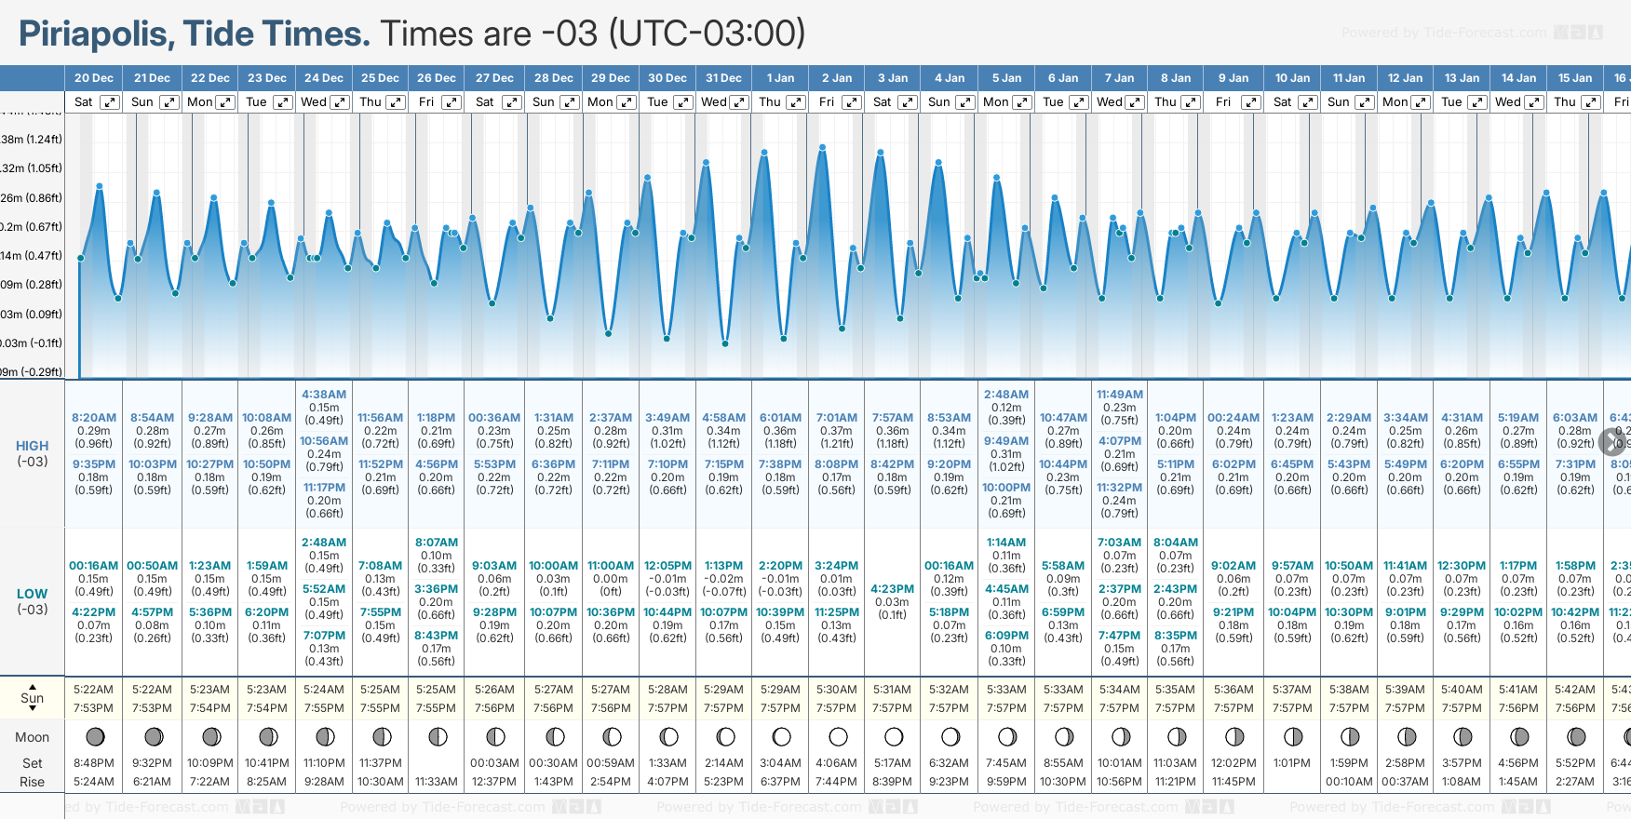The height and width of the screenshot is (819, 1631).
Task: Expand the Wed 24 Dec day view
Action: 340,102
